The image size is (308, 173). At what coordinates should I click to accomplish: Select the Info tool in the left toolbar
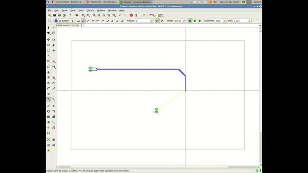pyautogui.click(x=49, y=27)
